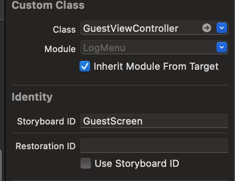Select the LogMenu module field
The width and height of the screenshot is (235, 181).
pos(148,48)
